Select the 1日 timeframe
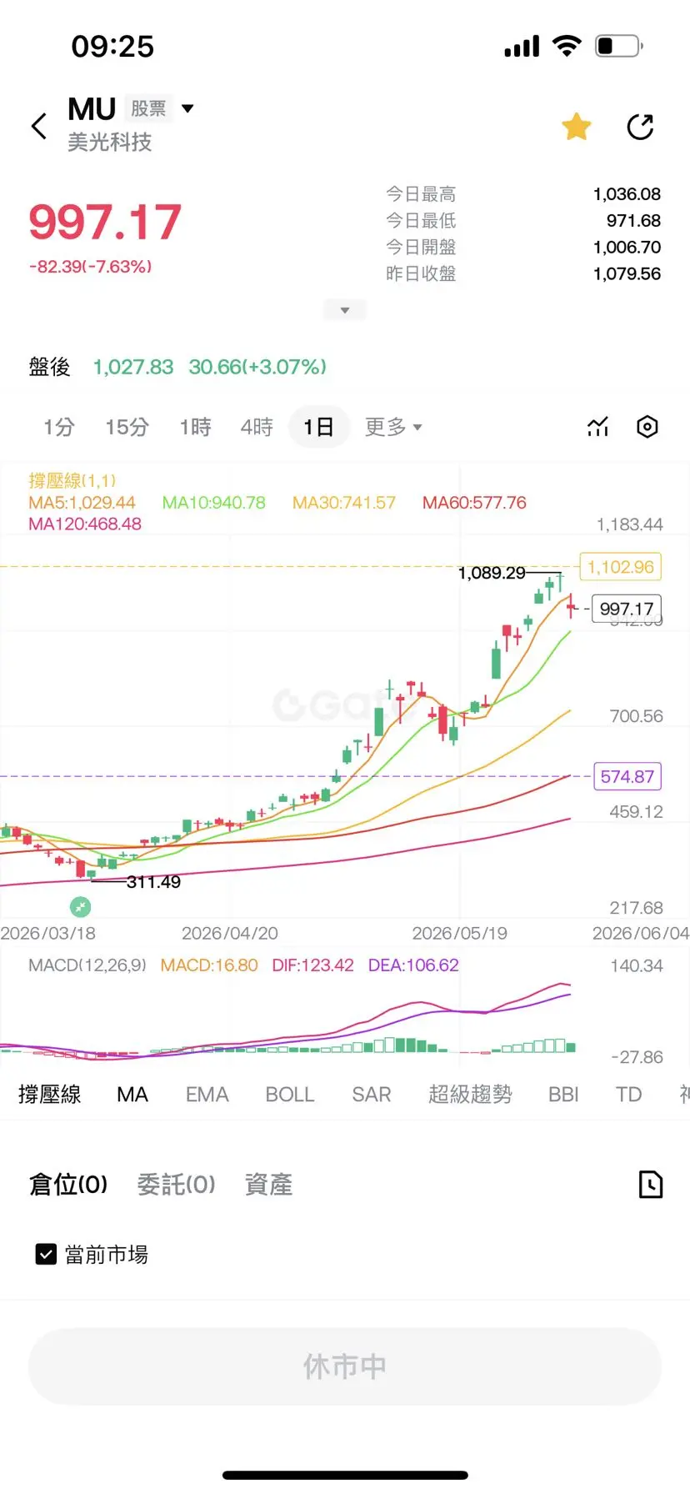The height and width of the screenshot is (1494, 690). pyautogui.click(x=318, y=427)
